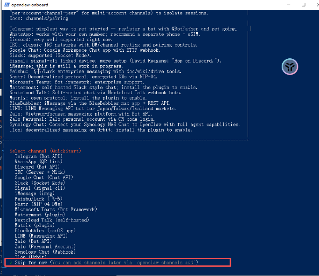Image resolution: width=319 pixels, height=276 pixels.
Task: Select Slack (Socket Mode) channel option
Action: tap(40, 183)
